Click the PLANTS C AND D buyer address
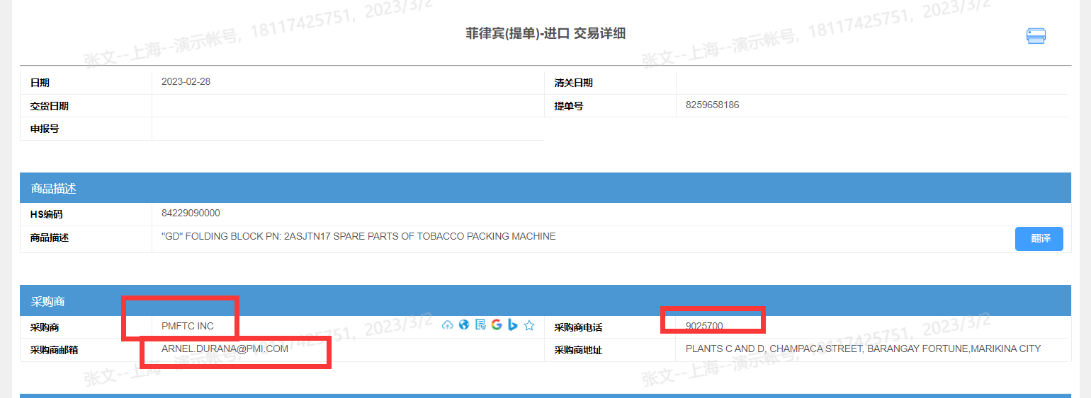The width and height of the screenshot is (1091, 398). [x=863, y=349]
